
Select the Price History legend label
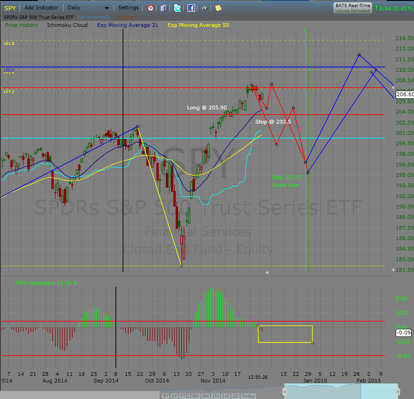point(21,25)
